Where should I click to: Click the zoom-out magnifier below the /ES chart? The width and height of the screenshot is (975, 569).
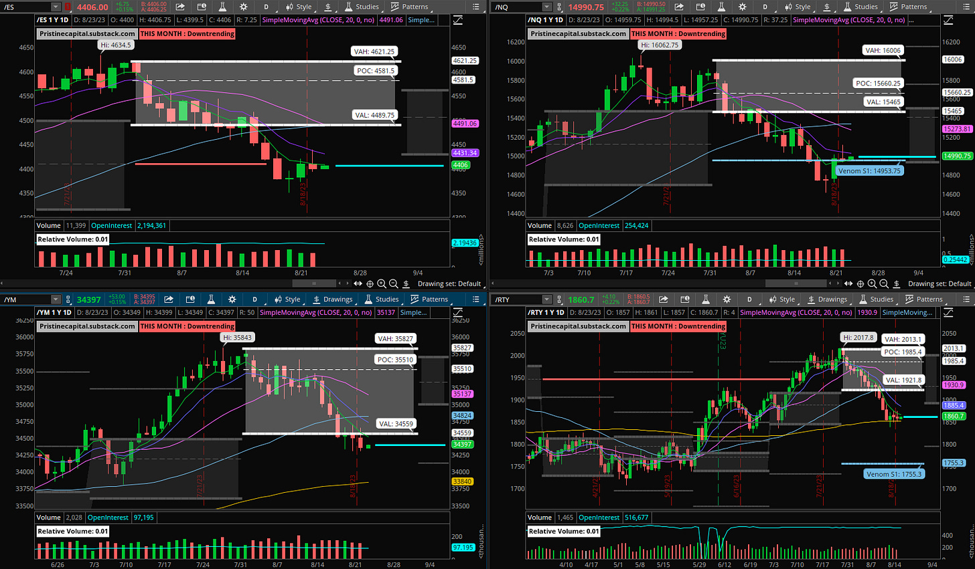click(394, 283)
